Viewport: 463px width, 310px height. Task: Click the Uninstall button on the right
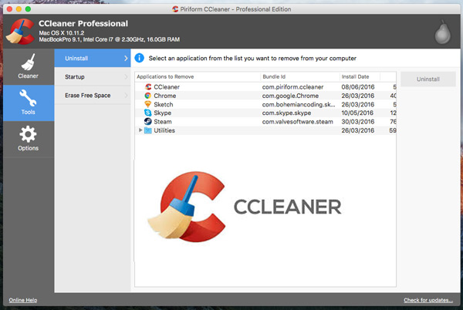click(x=428, y=79)
